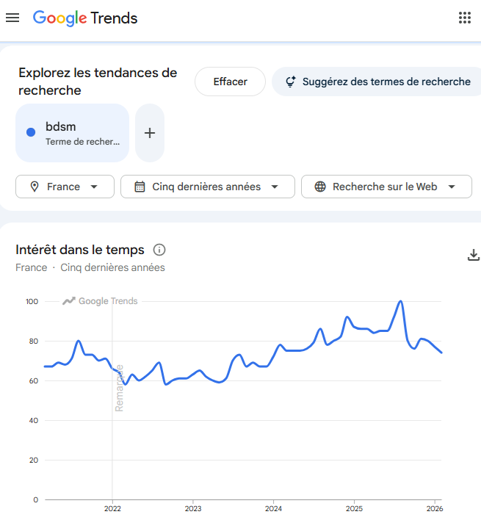Open the Google apps grid
The width and height of the screenshot is (481, 531).
(x=464, y=18)
